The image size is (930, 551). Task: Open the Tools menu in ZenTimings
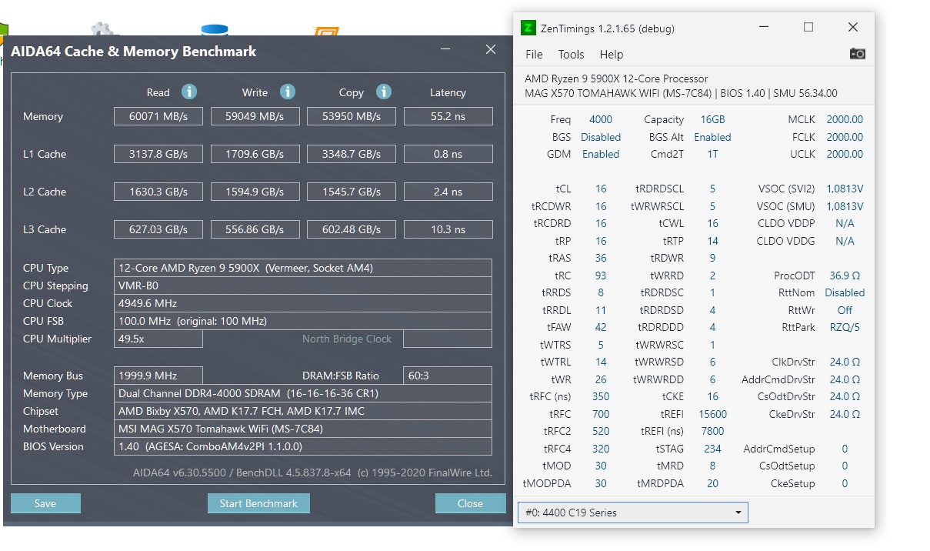tap(571, 55)
